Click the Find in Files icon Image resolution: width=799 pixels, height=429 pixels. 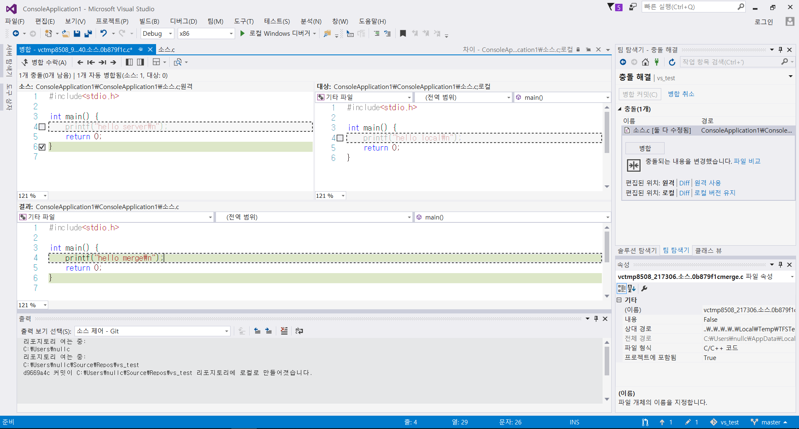point(328,34)
